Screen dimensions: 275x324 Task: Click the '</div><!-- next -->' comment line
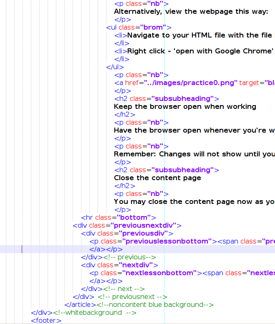(113, 289)
